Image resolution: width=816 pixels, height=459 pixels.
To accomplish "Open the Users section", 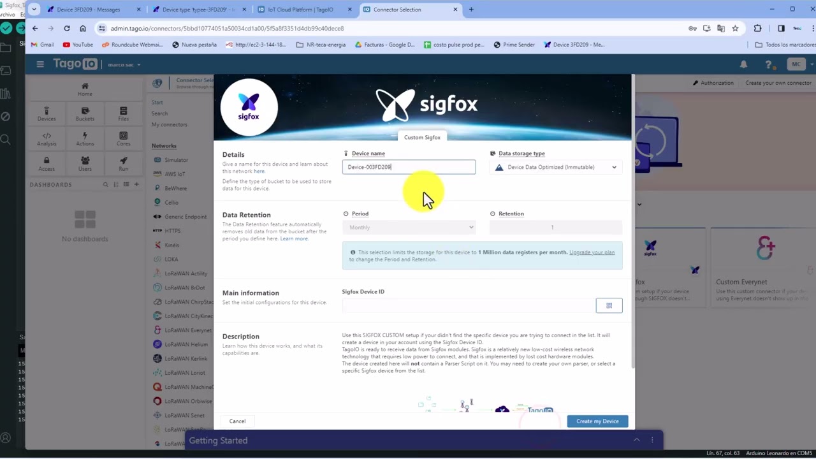I will (85, 164).
